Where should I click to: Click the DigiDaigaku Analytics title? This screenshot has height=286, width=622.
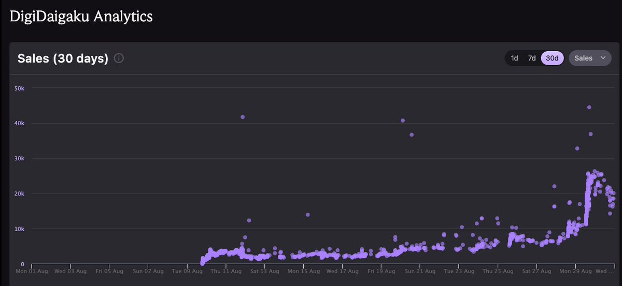pos(81,16)
